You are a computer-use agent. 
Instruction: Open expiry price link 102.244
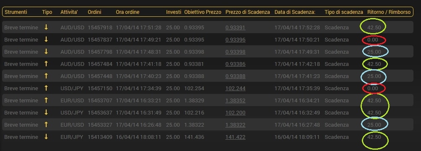(235, 88)
